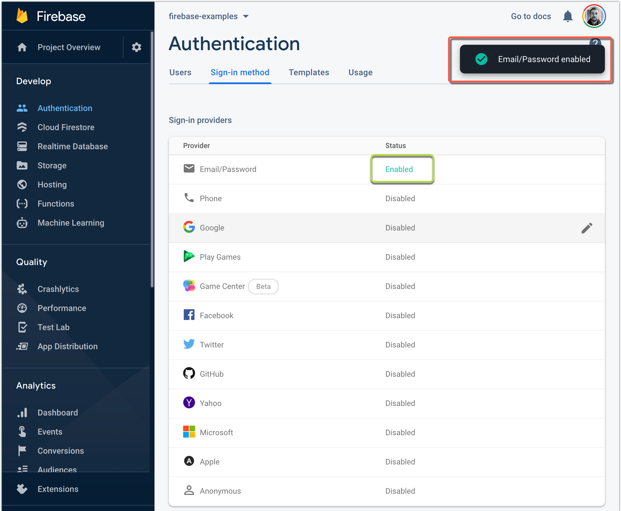Image resolution: width=621 pixels, height=511 pixels.
Task: Expand the firebase-examples project dropdown
Action: (x=208, y=16)
